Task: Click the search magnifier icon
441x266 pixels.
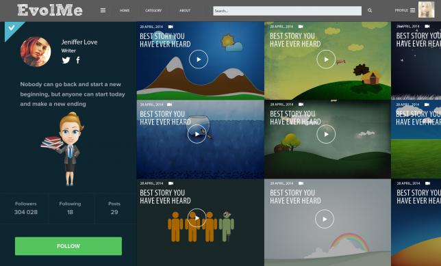Action: click(370, 11)
